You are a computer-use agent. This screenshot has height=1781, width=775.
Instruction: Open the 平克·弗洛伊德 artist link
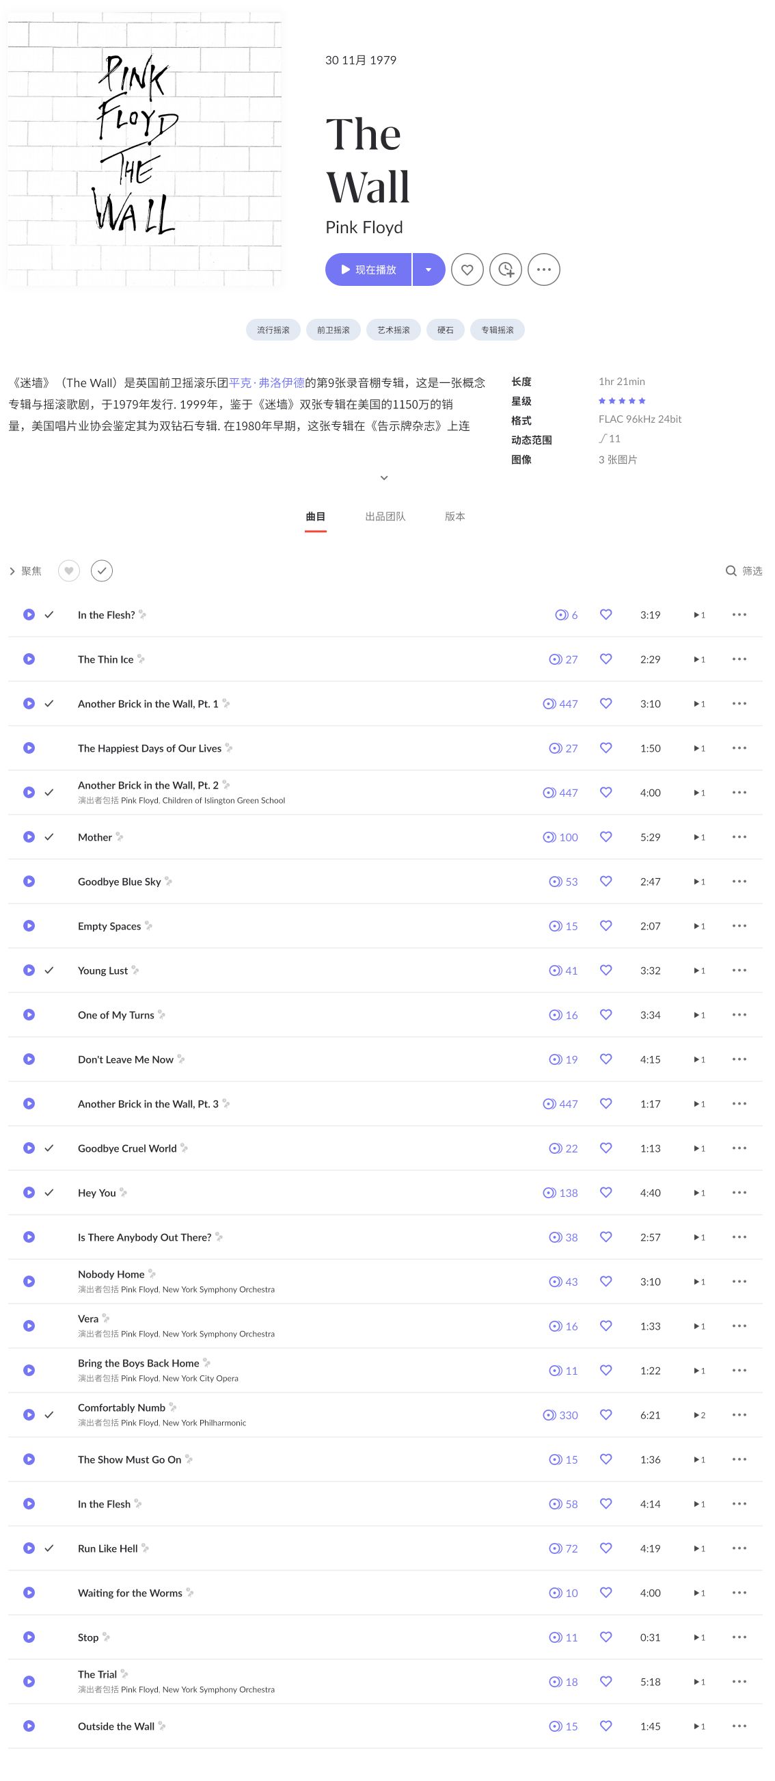click(267, 382)
